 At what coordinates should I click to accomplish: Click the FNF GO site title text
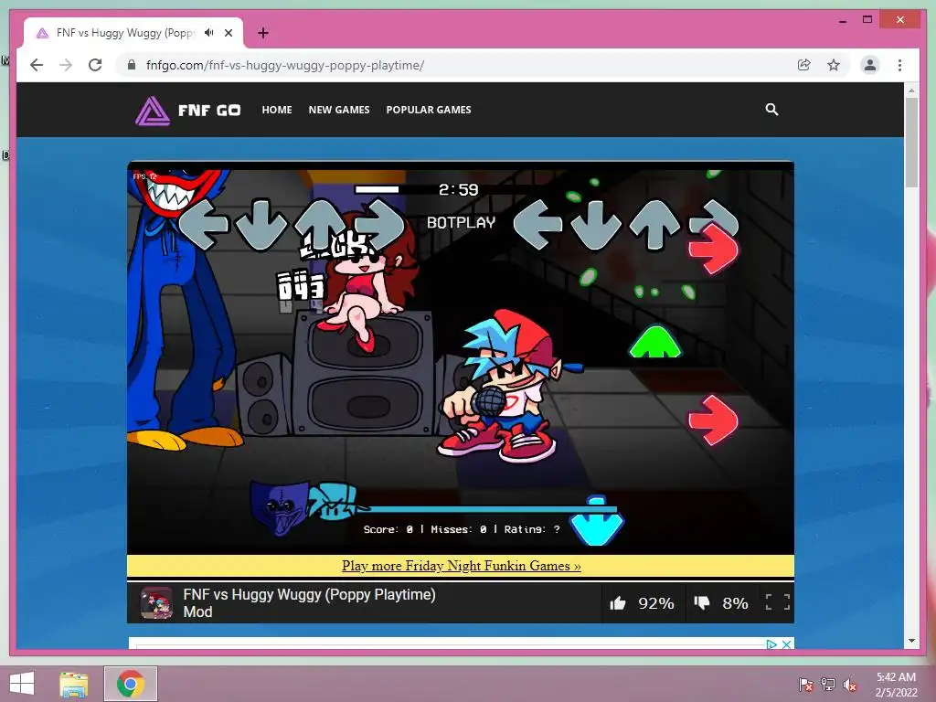pos(209,111)
